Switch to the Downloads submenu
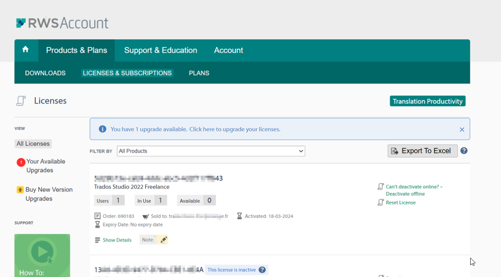Viewport: 501px width, 277px height. click(x=45, y=73)
